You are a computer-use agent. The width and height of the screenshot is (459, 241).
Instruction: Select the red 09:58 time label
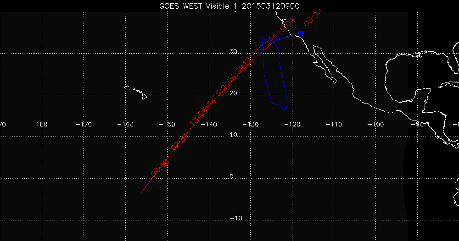tap(160, 168)
